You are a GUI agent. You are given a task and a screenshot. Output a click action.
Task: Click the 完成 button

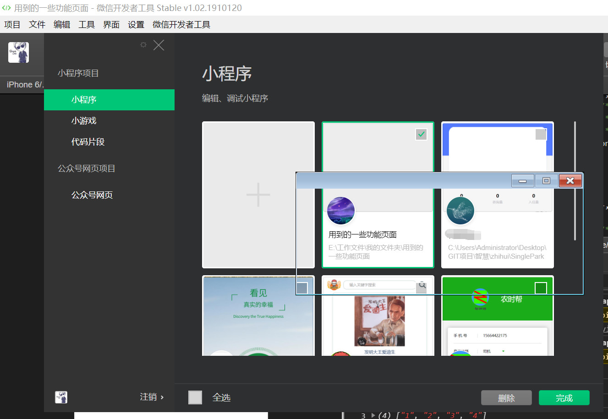[x=564, y=398]
